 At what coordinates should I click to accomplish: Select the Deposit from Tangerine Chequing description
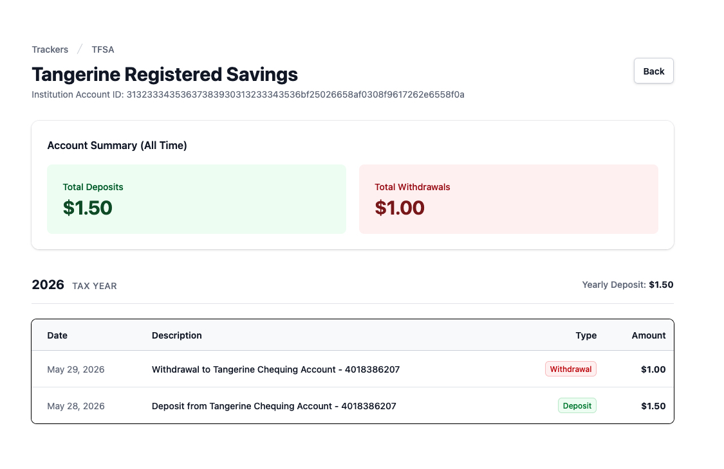274,406
